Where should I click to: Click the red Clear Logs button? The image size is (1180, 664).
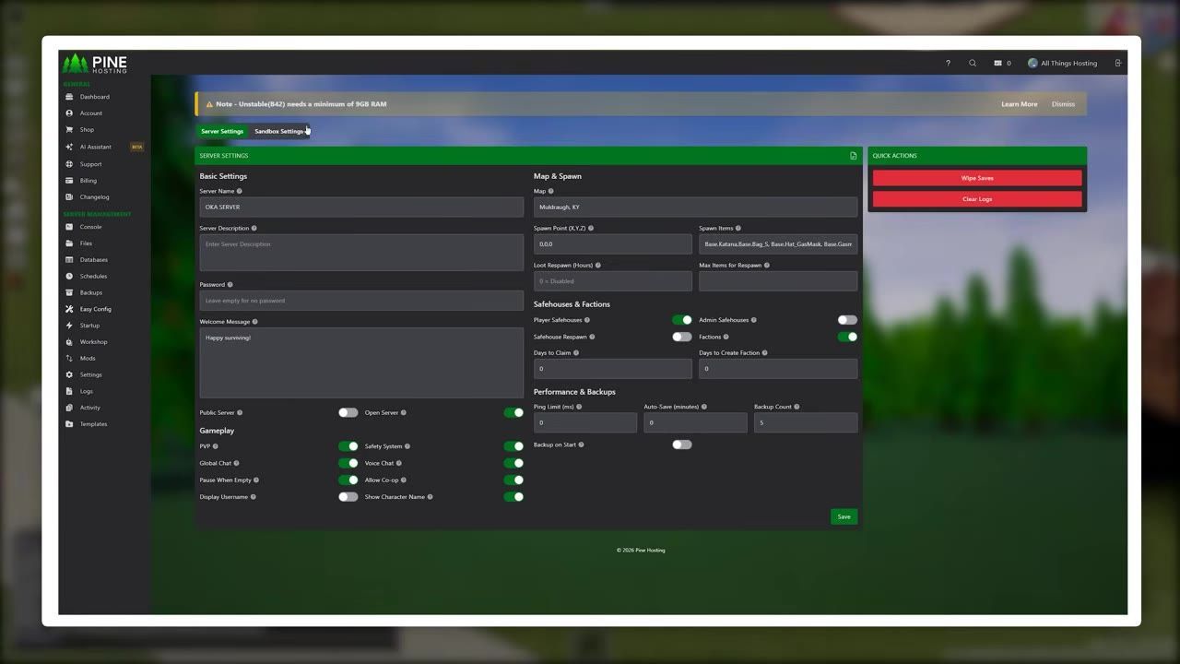pos(977,199)
